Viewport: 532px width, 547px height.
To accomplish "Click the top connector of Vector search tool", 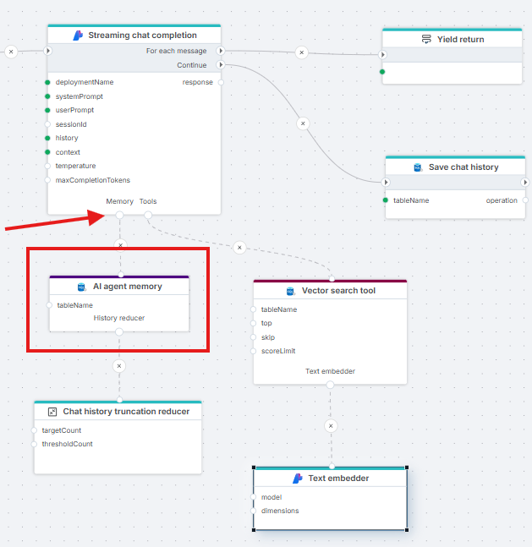I will coord(332,279).
